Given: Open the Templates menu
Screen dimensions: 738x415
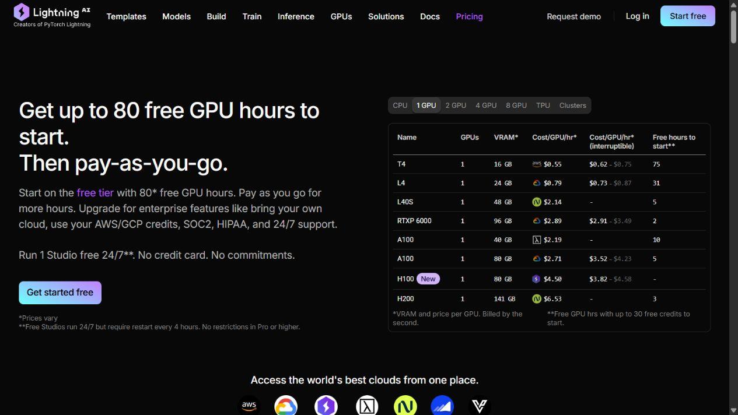Looking at the screenshot, I should tap(126, 16).
